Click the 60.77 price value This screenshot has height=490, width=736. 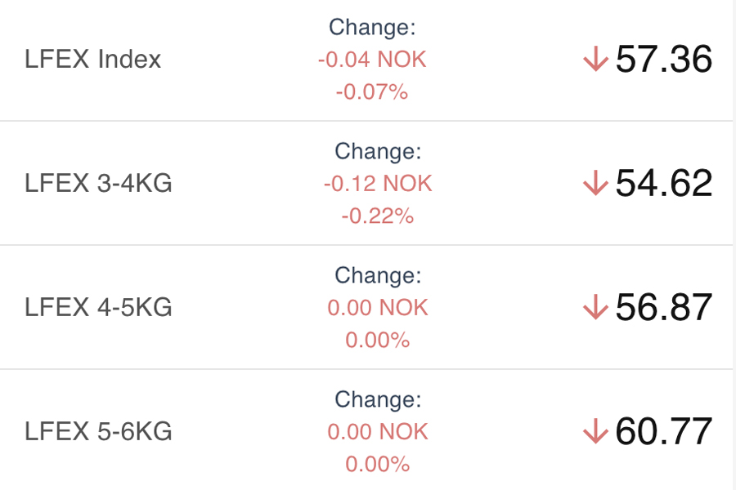663,432
